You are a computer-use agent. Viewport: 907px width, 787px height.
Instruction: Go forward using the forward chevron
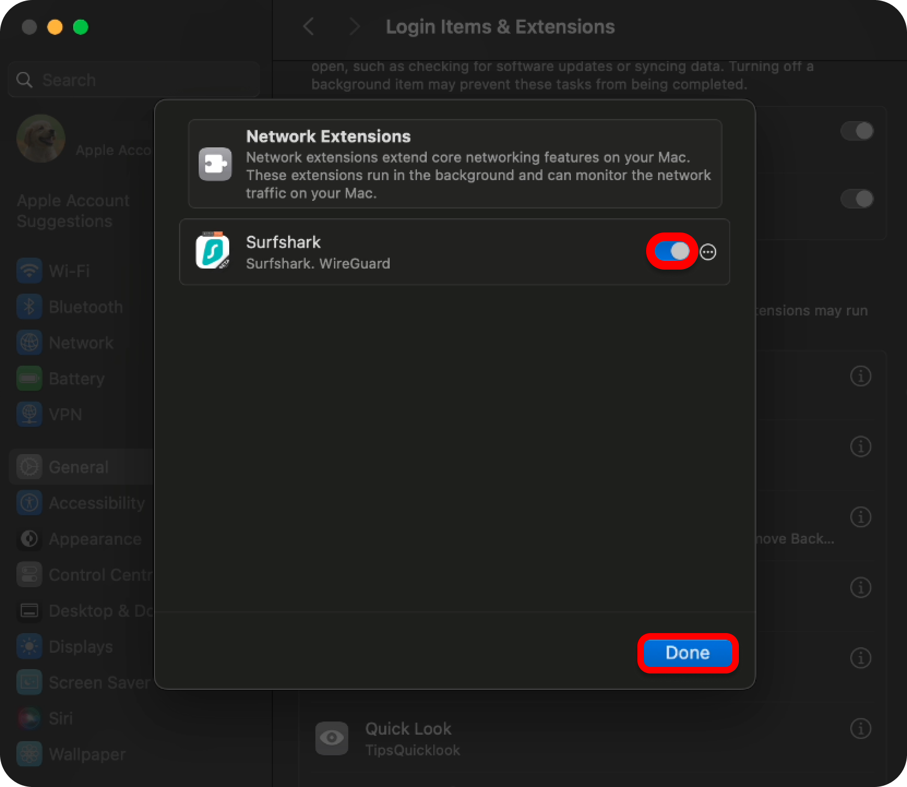[354, 26]
